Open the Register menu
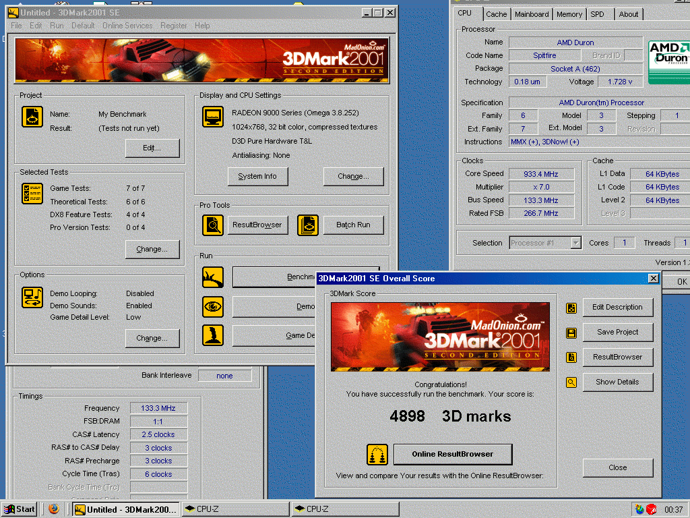Viewport: 690px width, 518px height. coord(173,26)
